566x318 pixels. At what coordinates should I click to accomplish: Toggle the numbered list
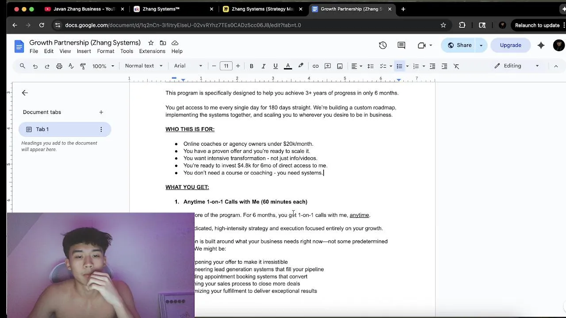tap(416, 66)
